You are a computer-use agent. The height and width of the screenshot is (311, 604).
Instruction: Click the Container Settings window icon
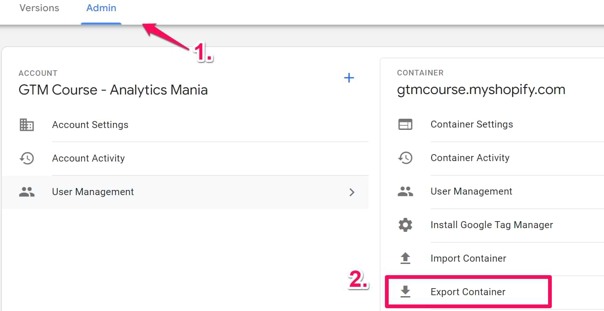(405, 124)
